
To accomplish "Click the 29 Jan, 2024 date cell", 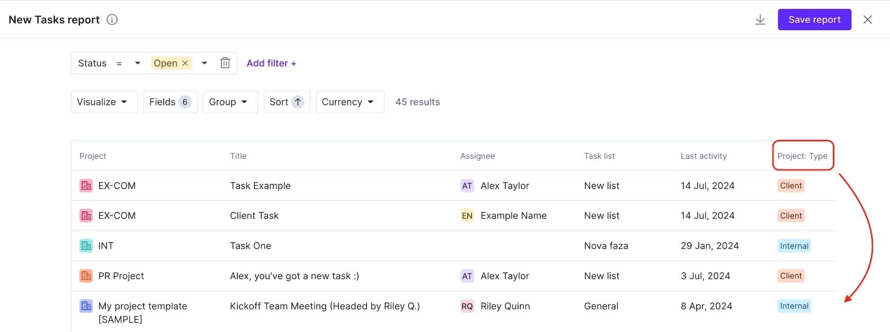I will click(x=710, y=246).
